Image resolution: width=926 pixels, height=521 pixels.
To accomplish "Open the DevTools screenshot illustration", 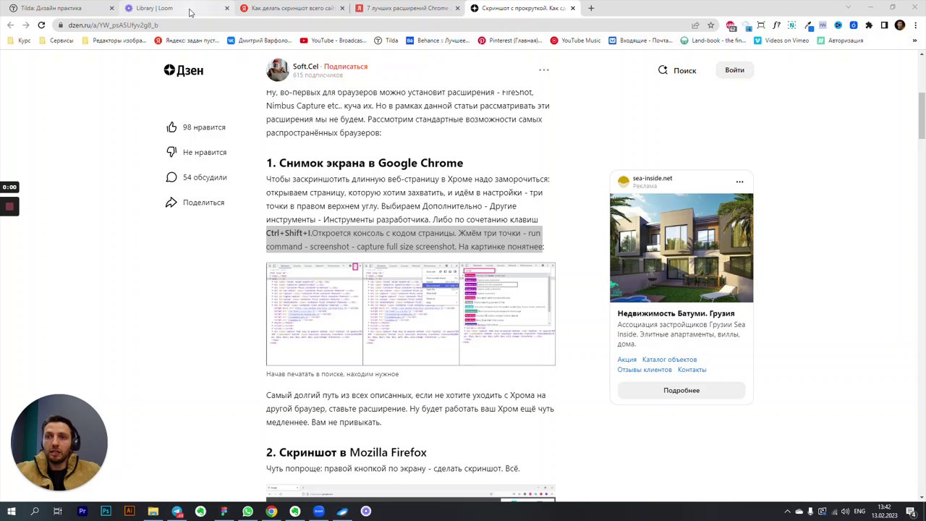I will 411,314.
